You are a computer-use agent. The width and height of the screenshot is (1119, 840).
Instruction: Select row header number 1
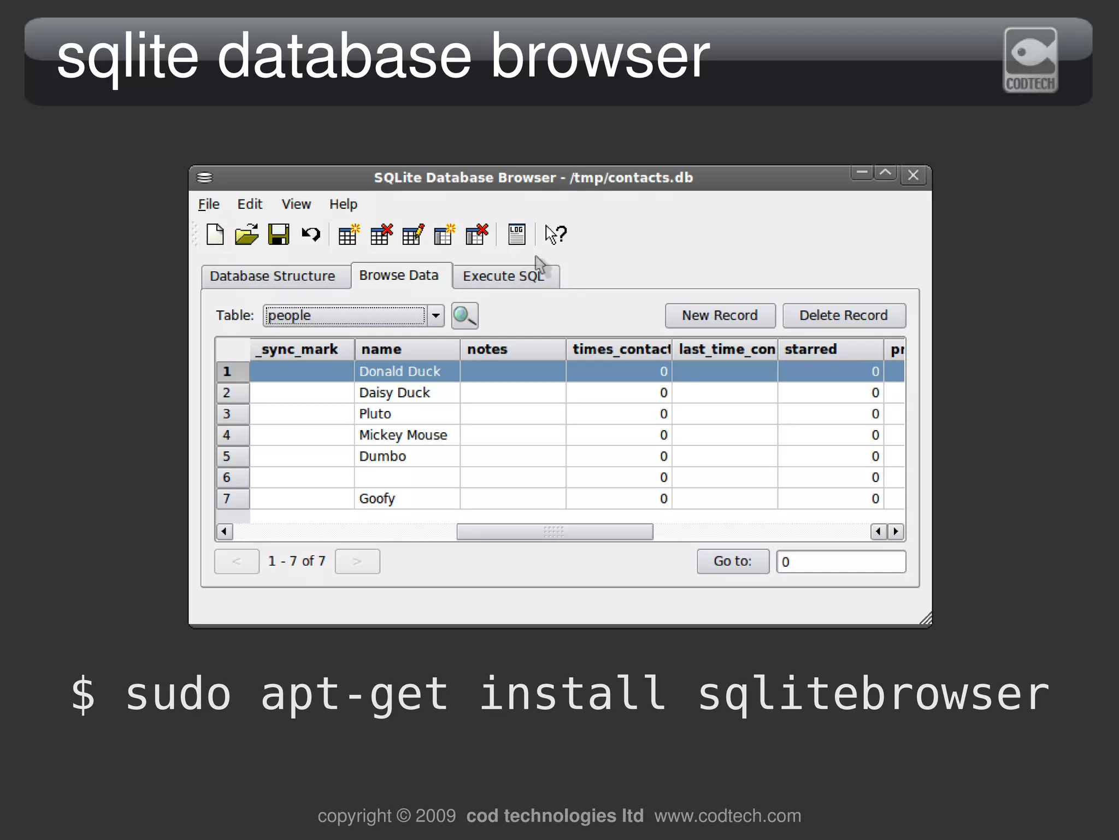point(233,371)
